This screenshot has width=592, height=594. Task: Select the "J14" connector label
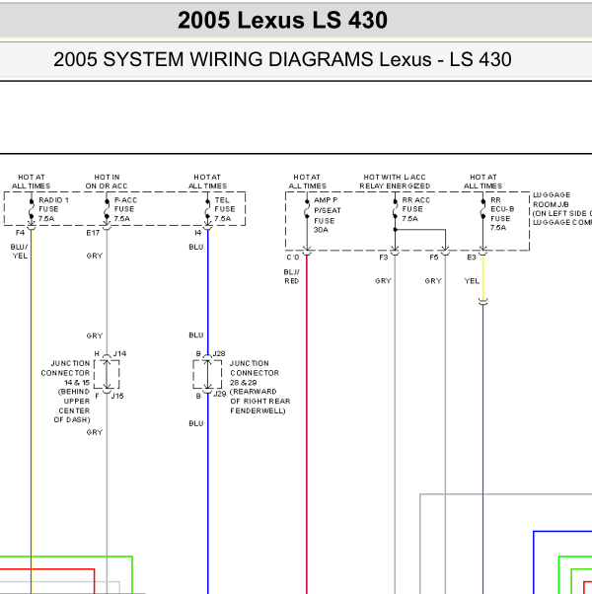[119, 354]
